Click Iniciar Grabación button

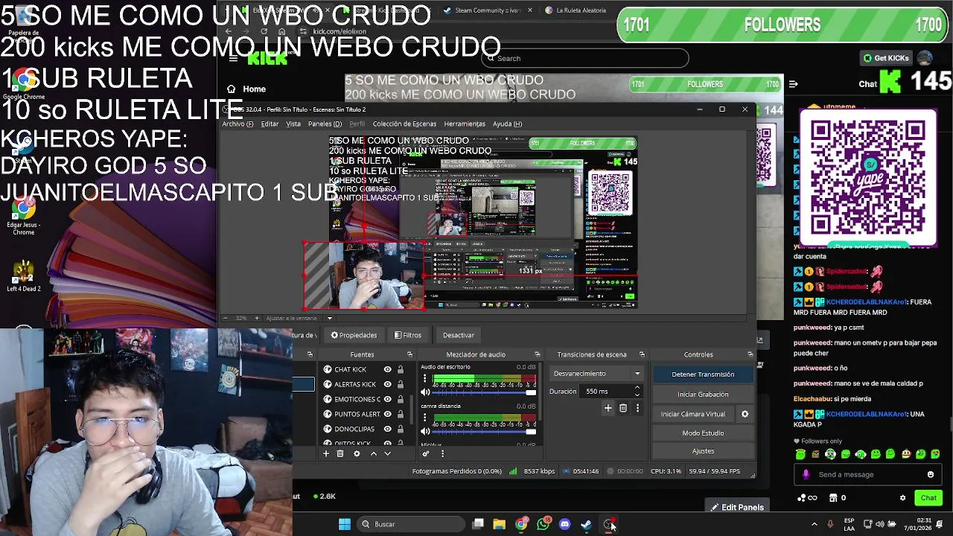[x=703, y=394]
